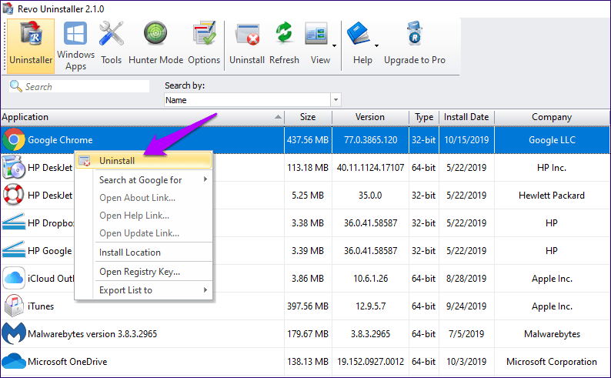Viewport: 611px width, 378px height.
Task: Click the Google LLC company cell
Action: (x=552, y=140)
